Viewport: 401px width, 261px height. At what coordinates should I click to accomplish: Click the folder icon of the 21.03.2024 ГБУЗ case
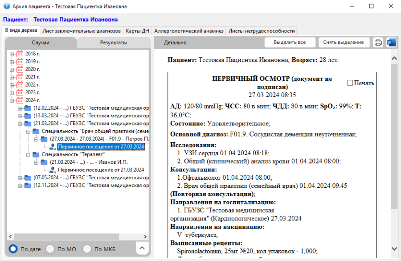(x=28, y=124)
